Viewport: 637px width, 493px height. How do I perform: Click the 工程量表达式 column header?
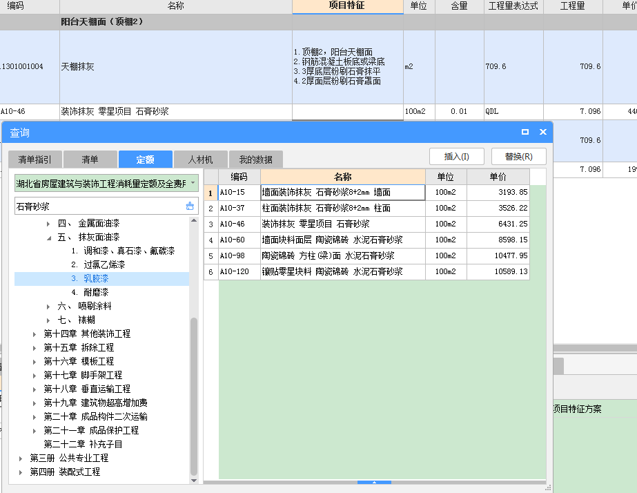pyautogui.click(x=513, y=6)
